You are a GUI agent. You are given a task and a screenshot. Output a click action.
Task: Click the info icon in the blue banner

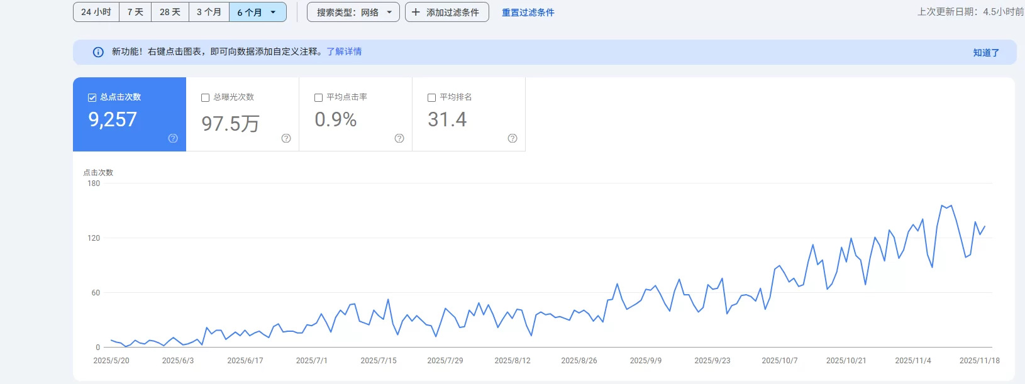coord(98,52)
